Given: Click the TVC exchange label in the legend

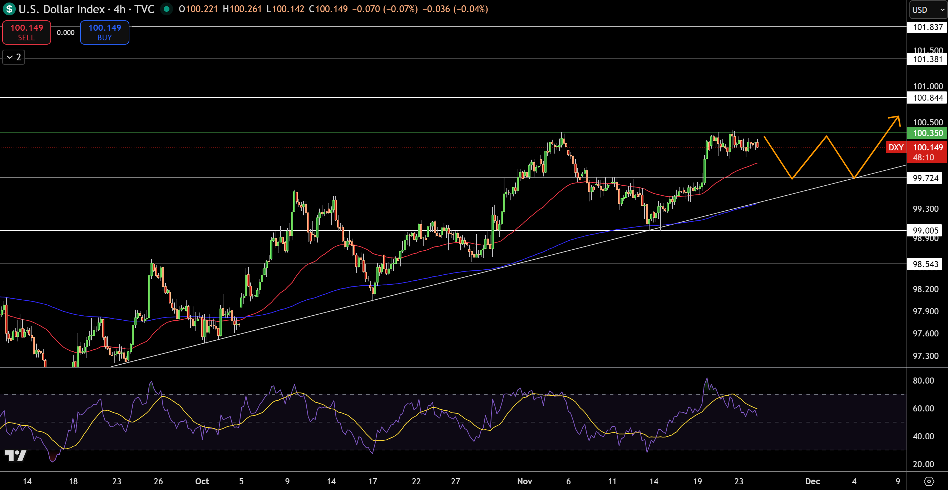Looking at the screenshot, I should point(144,9).
